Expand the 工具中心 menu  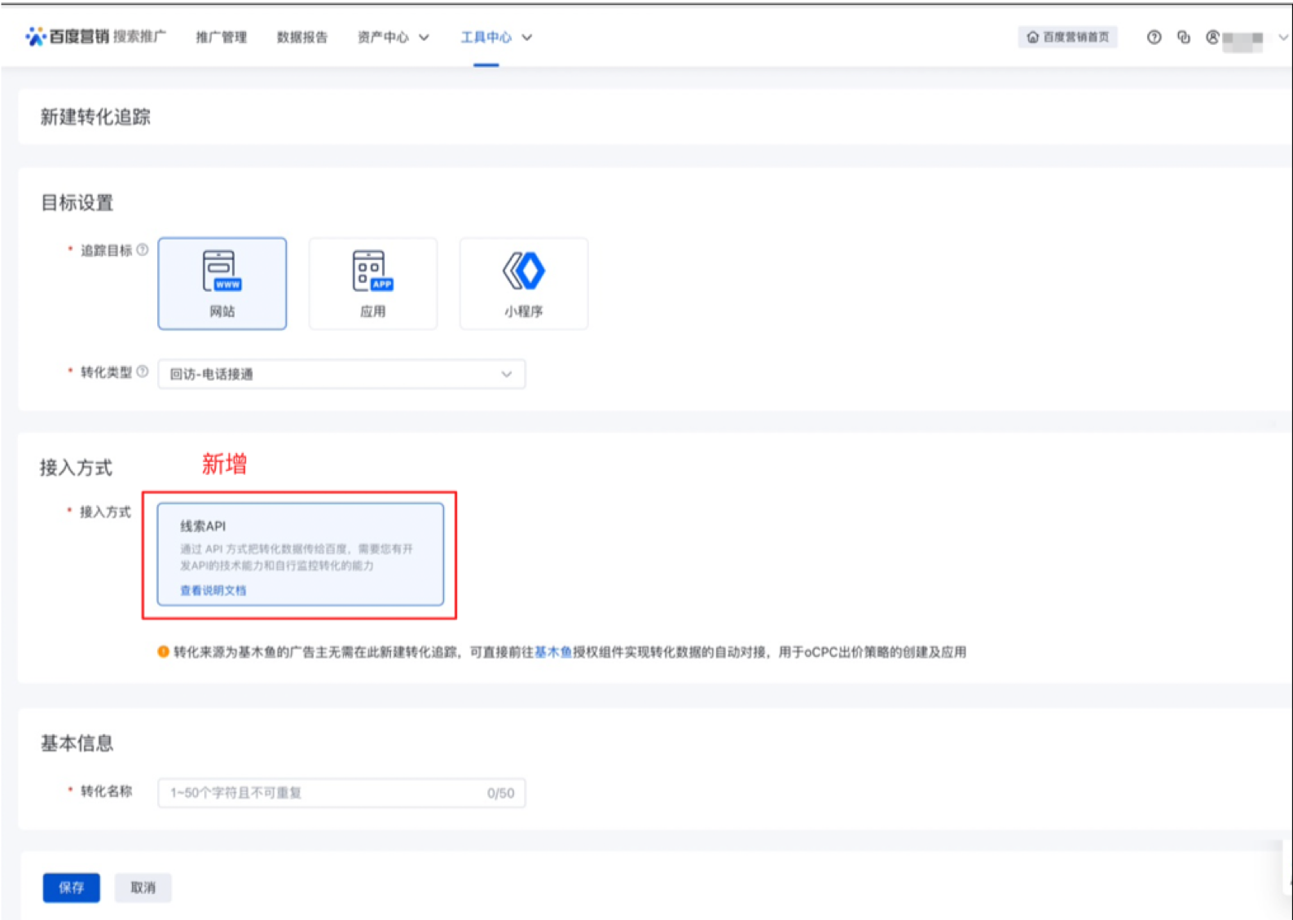click(495, 37)
